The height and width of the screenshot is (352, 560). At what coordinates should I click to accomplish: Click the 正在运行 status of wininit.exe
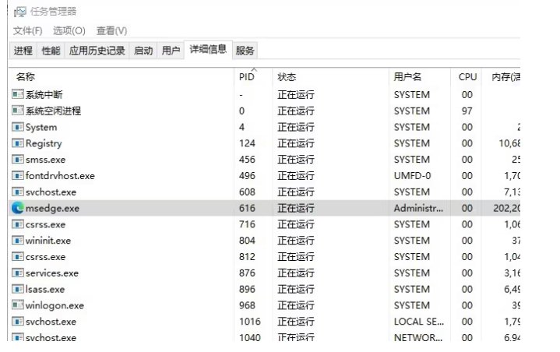point(296,241)
